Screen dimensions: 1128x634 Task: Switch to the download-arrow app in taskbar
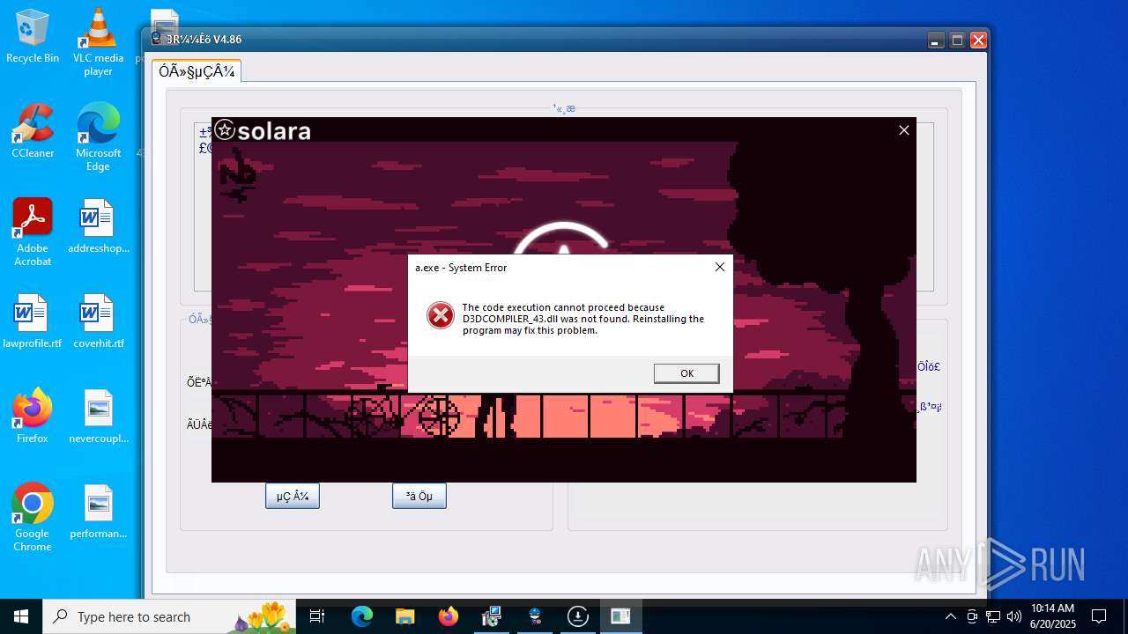[x=577, y=616]
